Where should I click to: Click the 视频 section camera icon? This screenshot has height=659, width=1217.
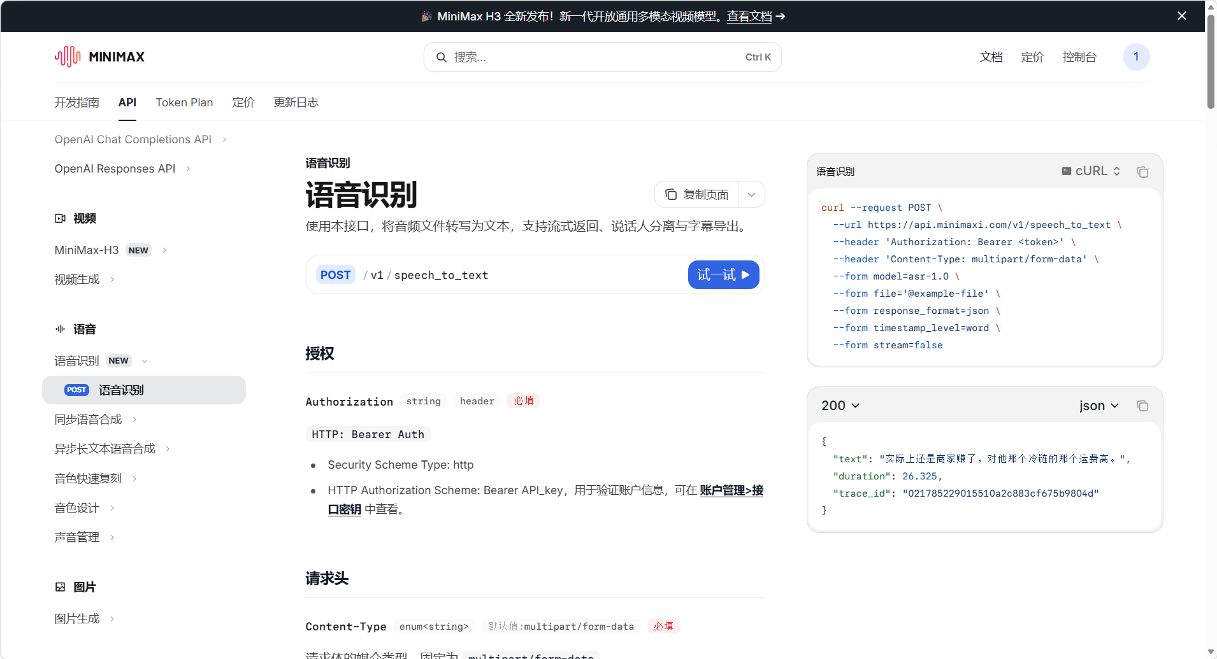pos(60,218)
